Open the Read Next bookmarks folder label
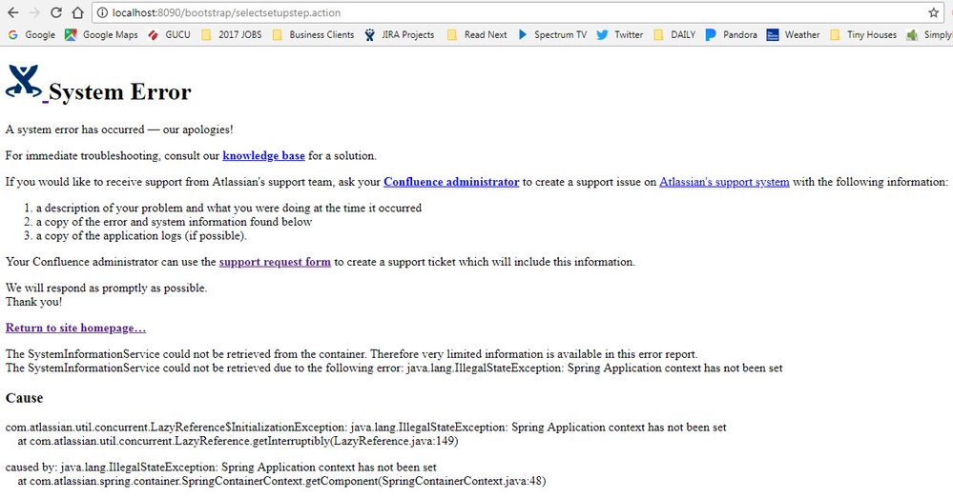 [486, 34]
